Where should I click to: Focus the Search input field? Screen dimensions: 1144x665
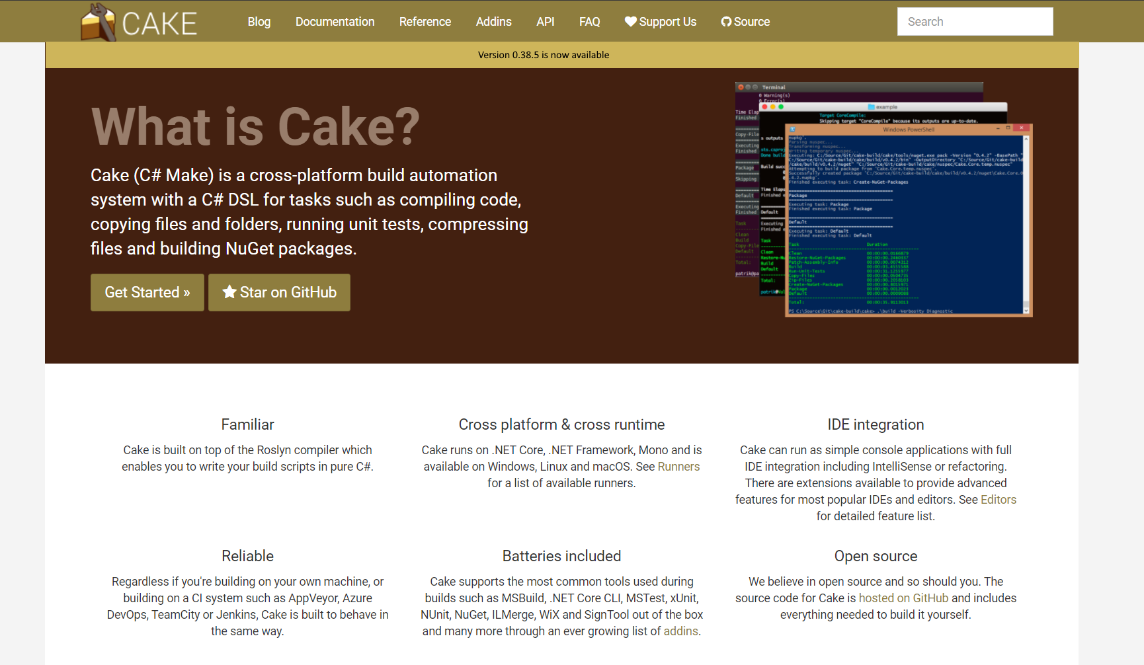pyautogui.click(x=975, y=22)
